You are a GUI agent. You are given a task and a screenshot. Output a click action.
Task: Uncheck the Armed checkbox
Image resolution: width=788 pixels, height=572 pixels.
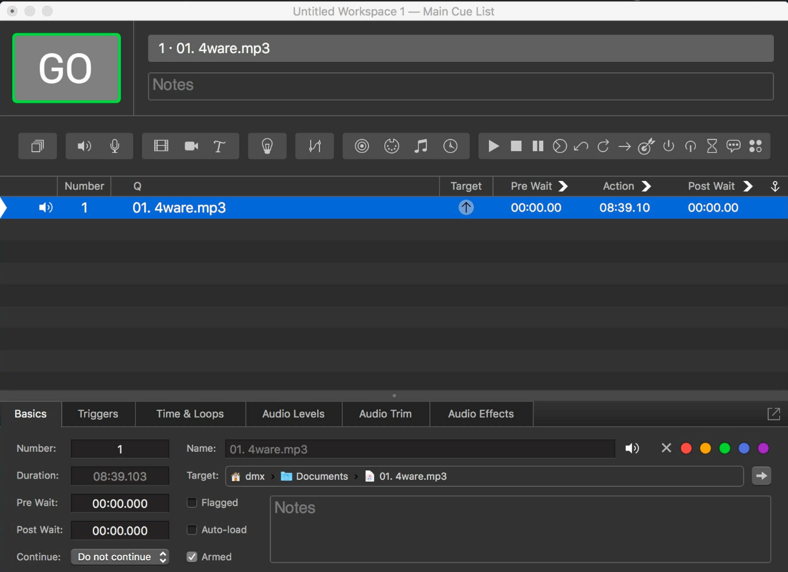point(192,557)
